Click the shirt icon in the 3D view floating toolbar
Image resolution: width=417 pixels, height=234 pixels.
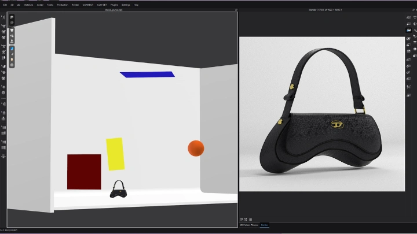12,31
